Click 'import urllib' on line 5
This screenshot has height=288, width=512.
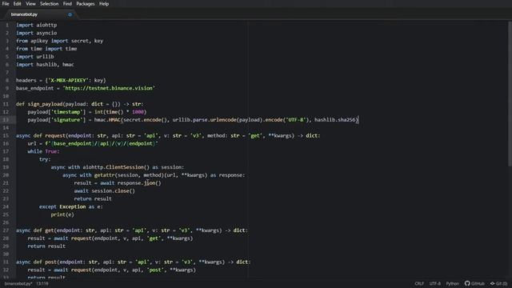[35, 57]
